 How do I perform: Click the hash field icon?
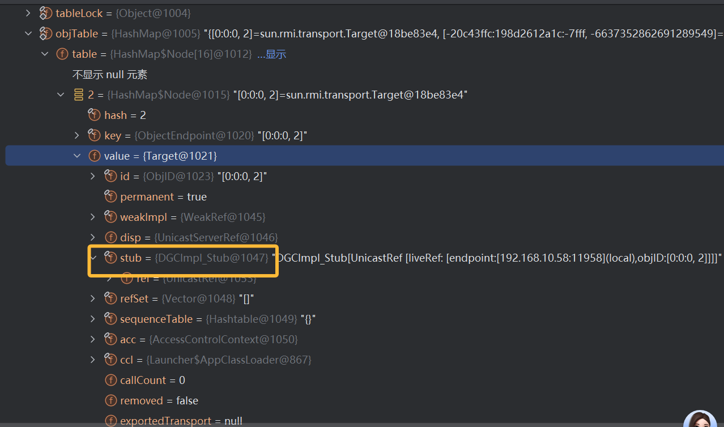pyautogui.click(x=94, y=116)
